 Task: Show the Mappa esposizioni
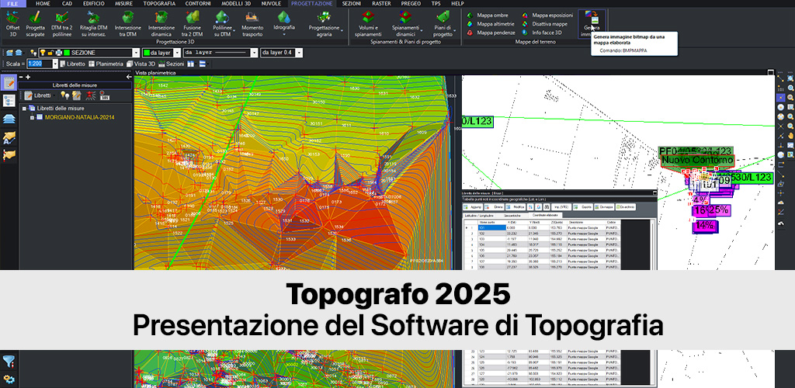click(547, 16)
